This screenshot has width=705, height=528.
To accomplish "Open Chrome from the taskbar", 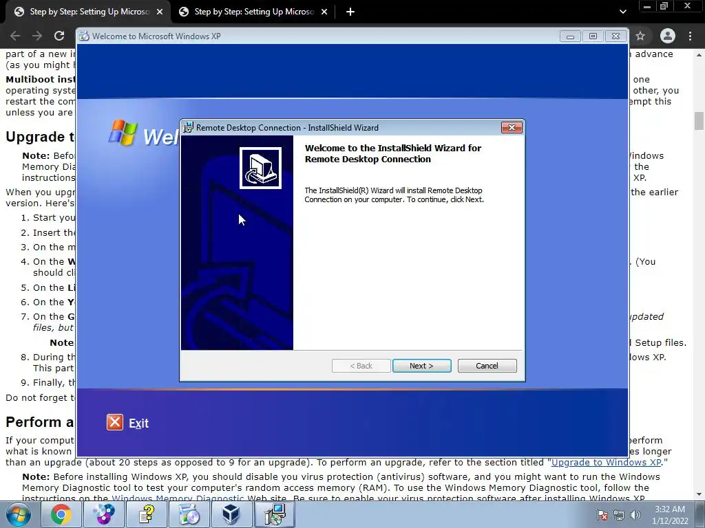I will (x=61, y=514).
